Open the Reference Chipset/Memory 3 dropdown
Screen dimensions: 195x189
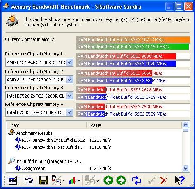[70, 96]
